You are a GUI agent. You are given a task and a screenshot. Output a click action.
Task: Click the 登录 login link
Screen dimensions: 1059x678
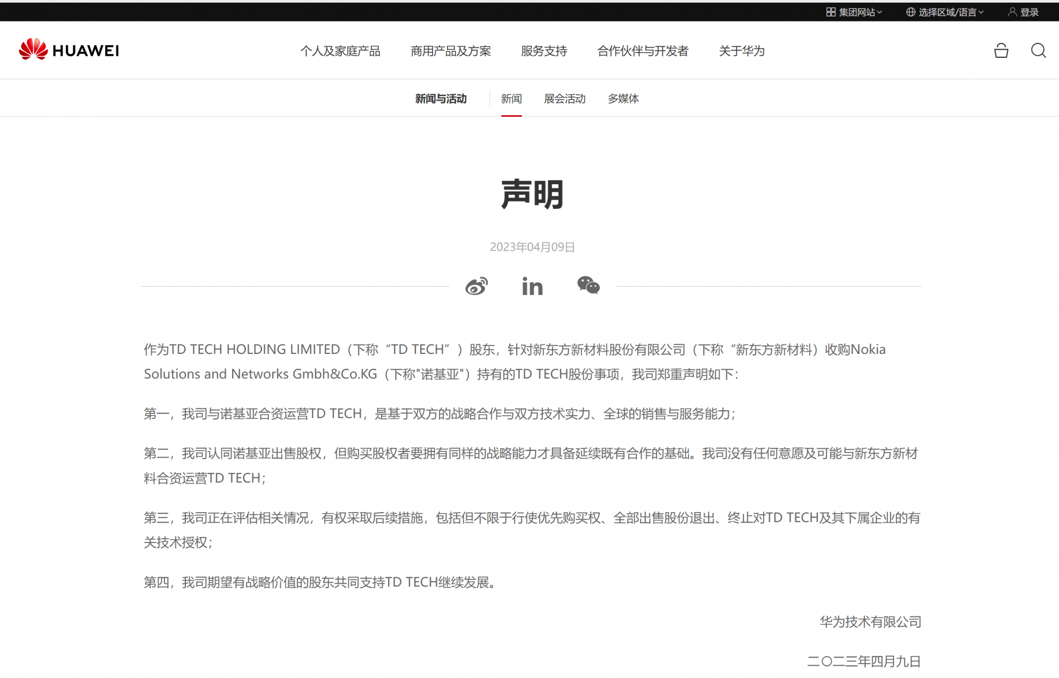click(x=1029, y=12)
